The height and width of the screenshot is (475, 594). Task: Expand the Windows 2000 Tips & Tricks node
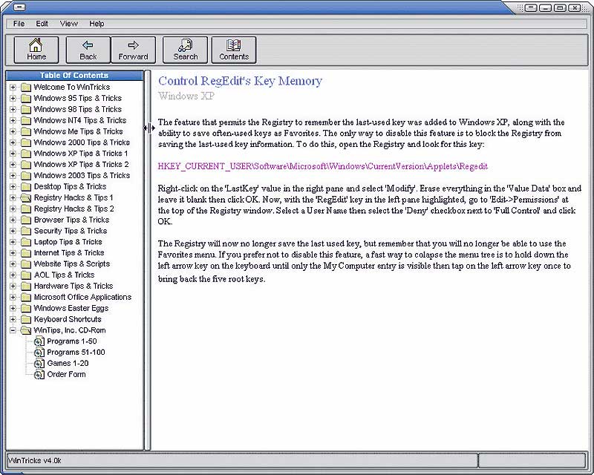click(13, 142)
